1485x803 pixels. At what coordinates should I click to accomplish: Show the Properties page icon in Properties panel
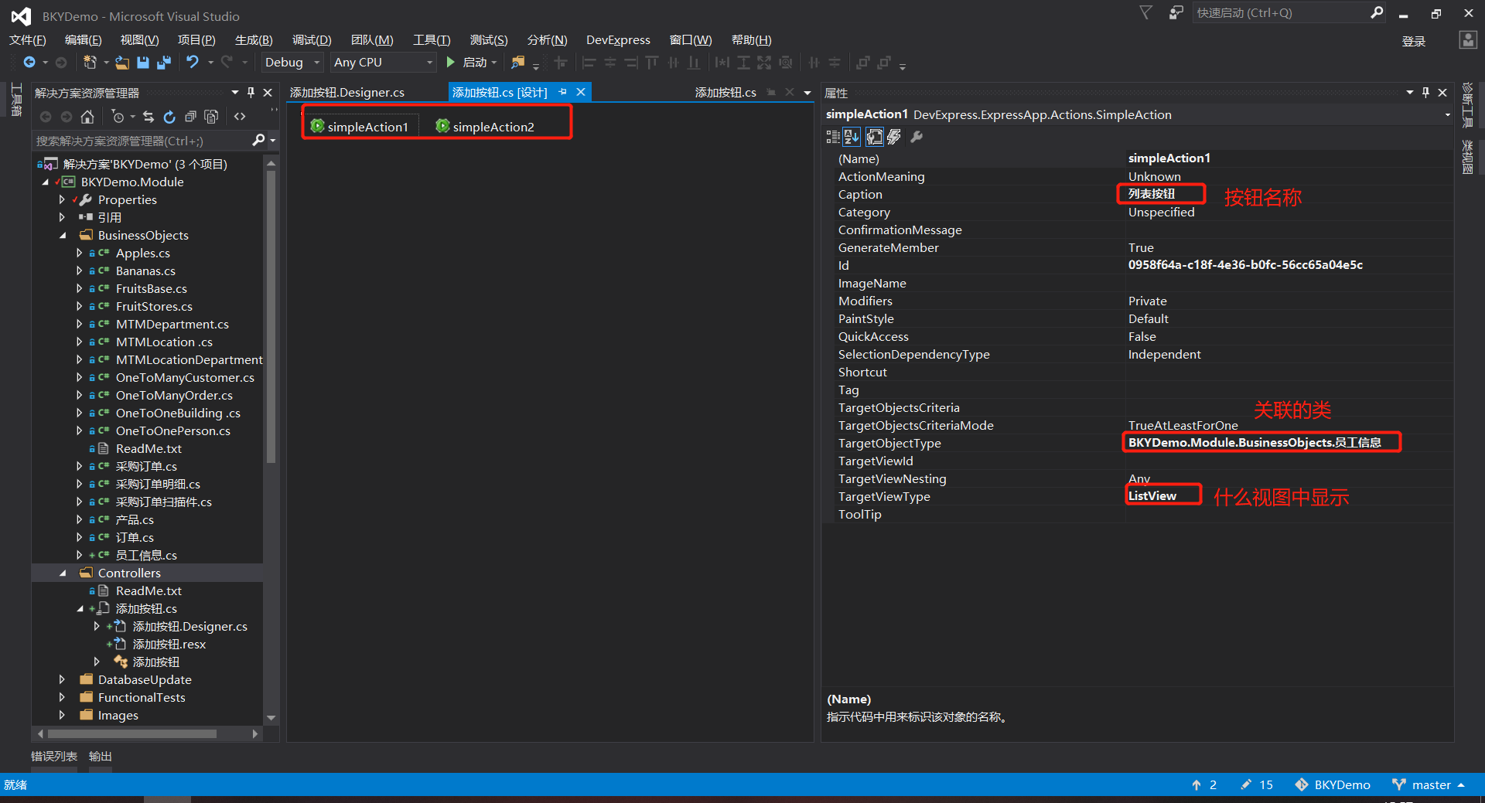click(x=875, y=137)
